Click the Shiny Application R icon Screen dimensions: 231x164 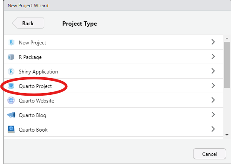click(11, 71)
